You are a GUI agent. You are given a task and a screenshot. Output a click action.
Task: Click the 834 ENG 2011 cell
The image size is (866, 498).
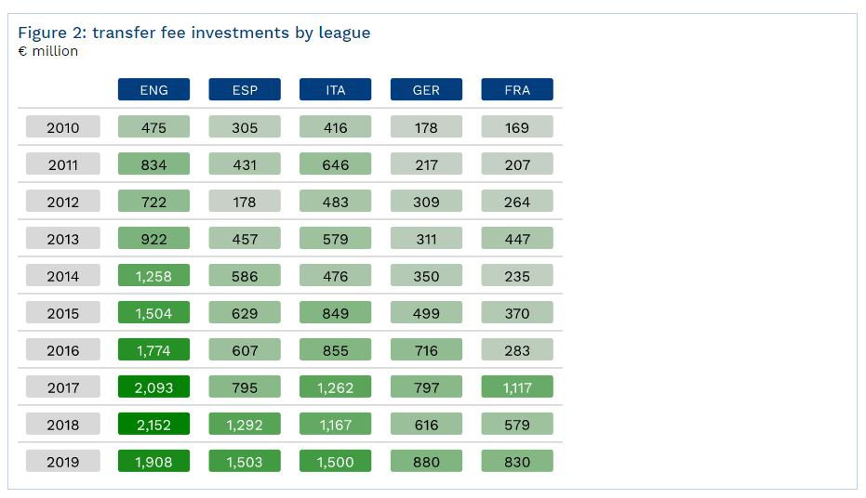pyautogui.click(x=153, y=164)
